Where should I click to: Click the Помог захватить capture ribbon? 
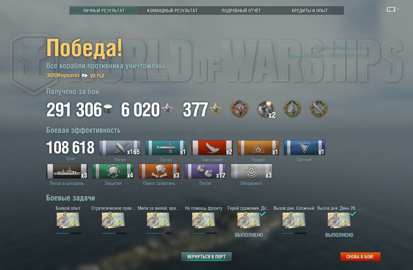pyautogui.click(x=159, y=171)
